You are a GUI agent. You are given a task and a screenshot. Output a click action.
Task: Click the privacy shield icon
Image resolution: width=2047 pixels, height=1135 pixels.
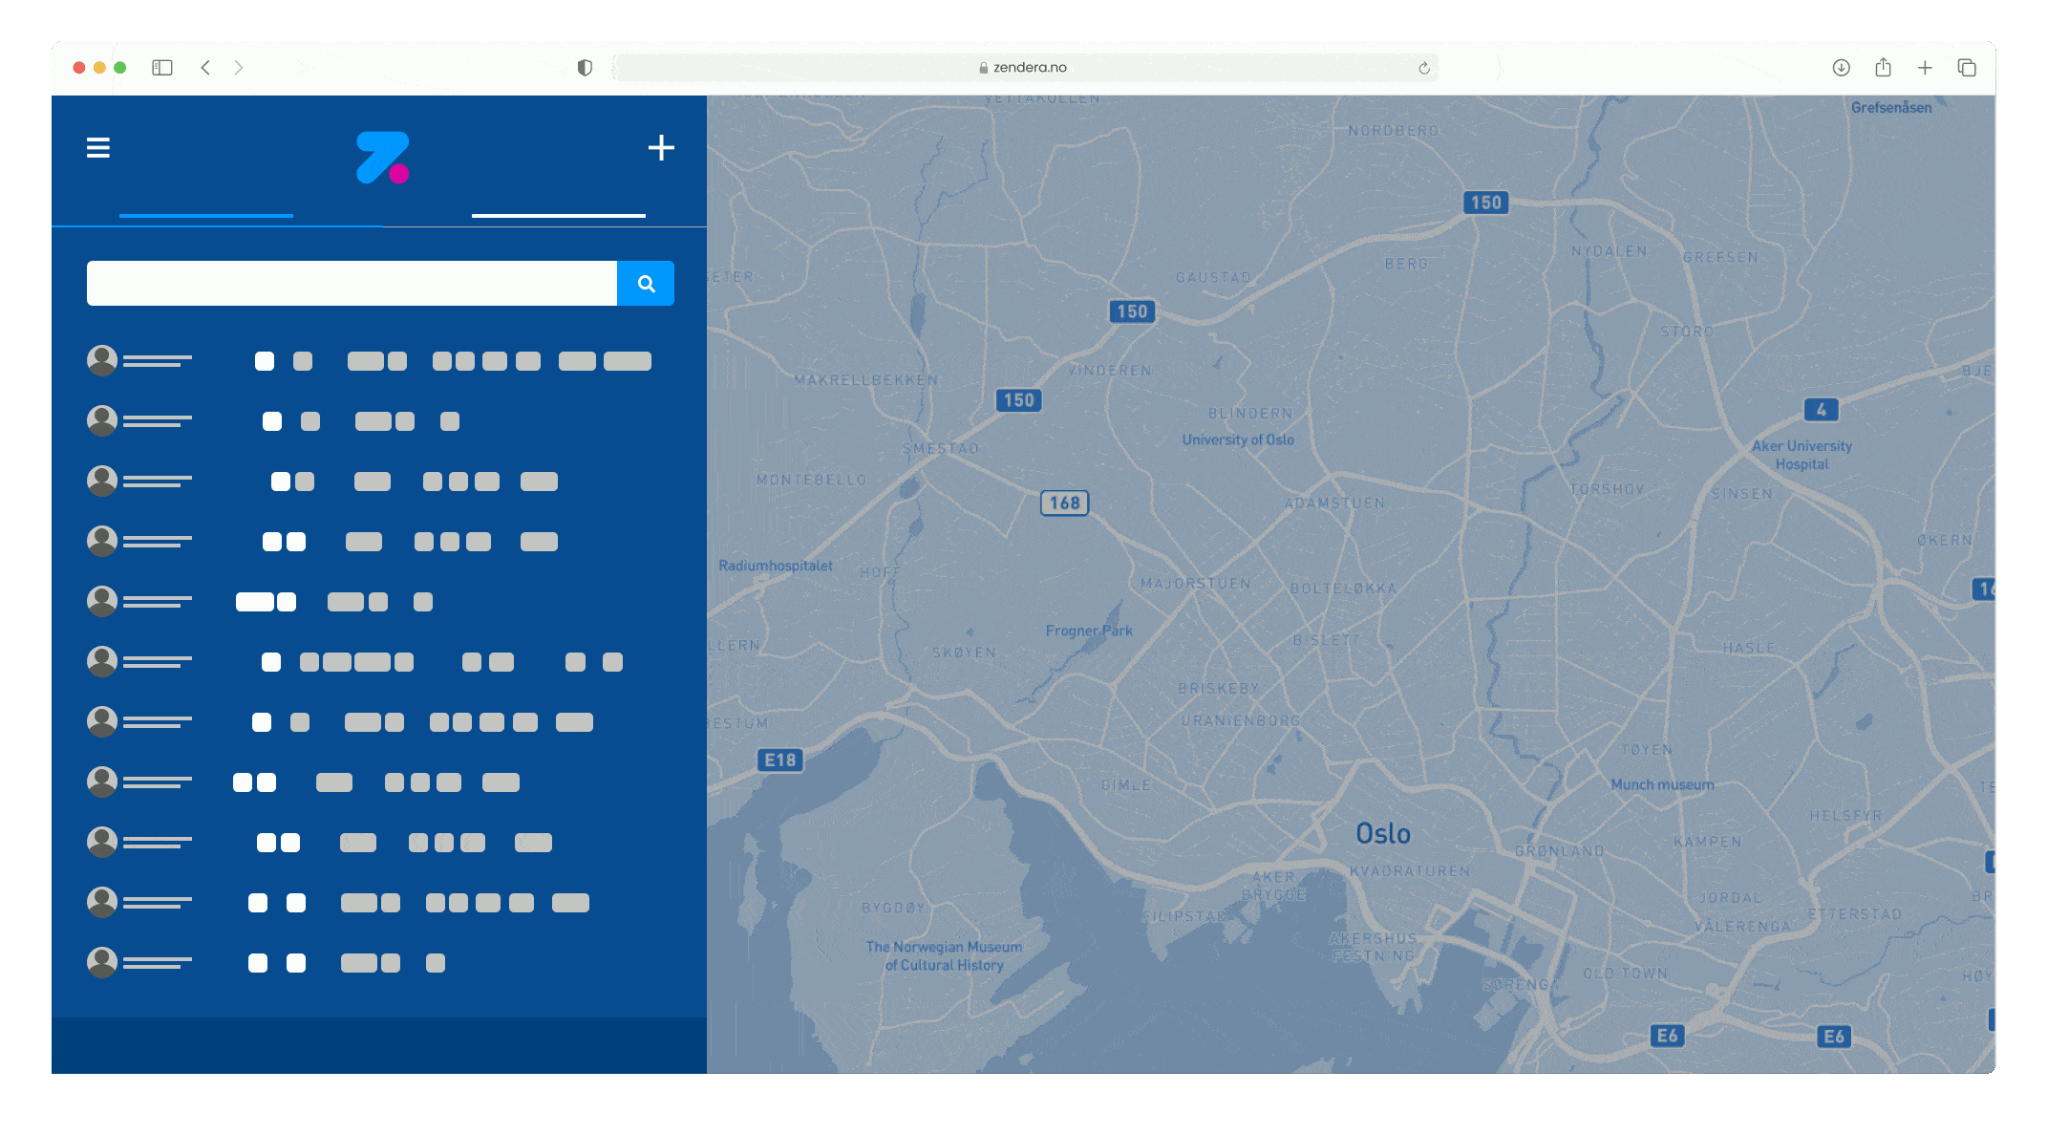585,68
